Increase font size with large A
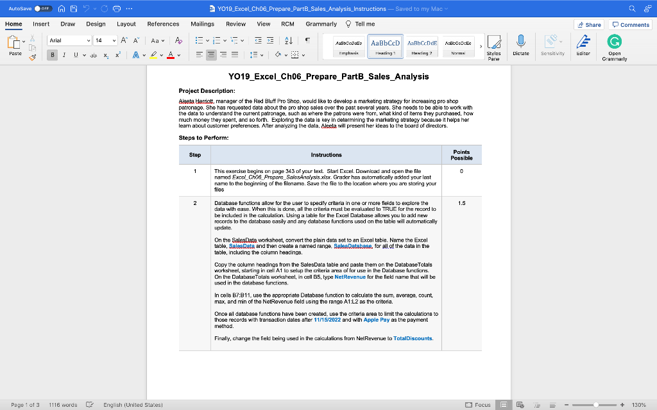Image resolution: width=657 pixels, height=410 pixels. tap(124, 40)
